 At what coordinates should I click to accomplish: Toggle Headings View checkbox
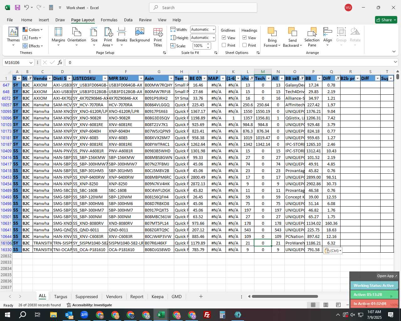pyautogui.click(x=245, y=38)
